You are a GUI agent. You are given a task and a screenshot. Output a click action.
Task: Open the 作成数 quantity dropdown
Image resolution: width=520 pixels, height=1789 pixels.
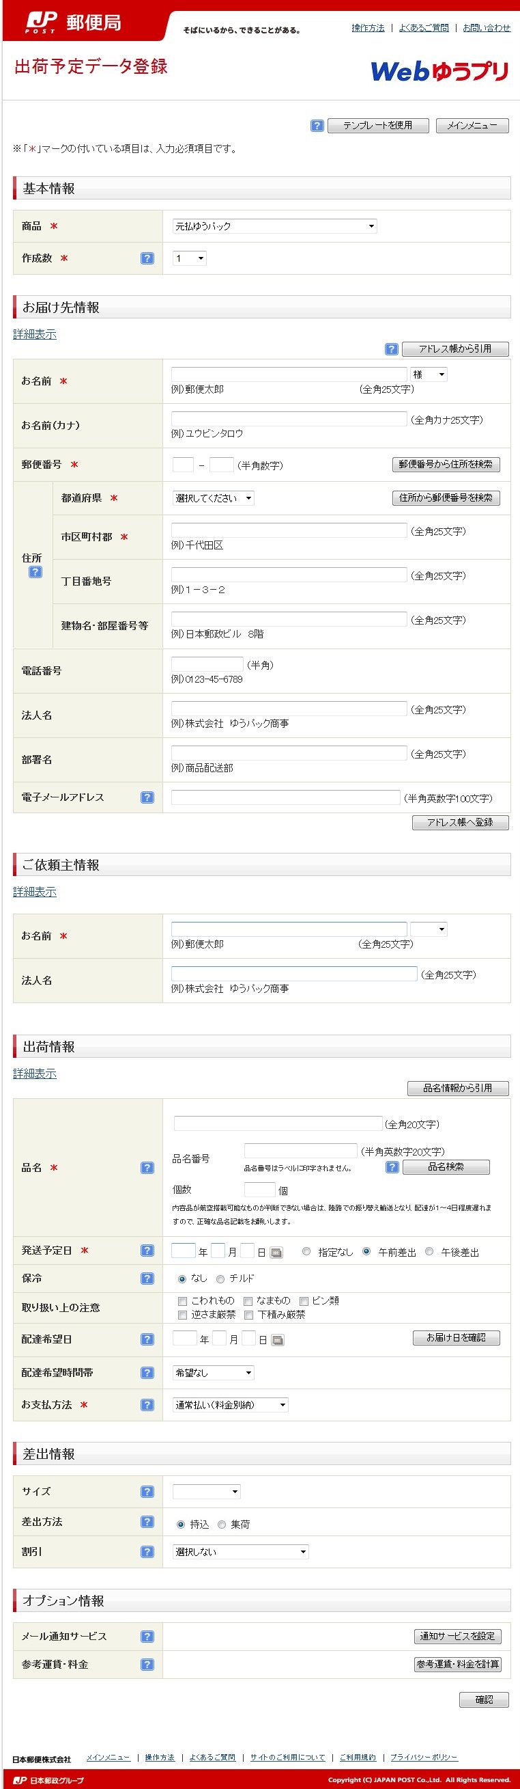pyautogui.click(x=189, y=258)
